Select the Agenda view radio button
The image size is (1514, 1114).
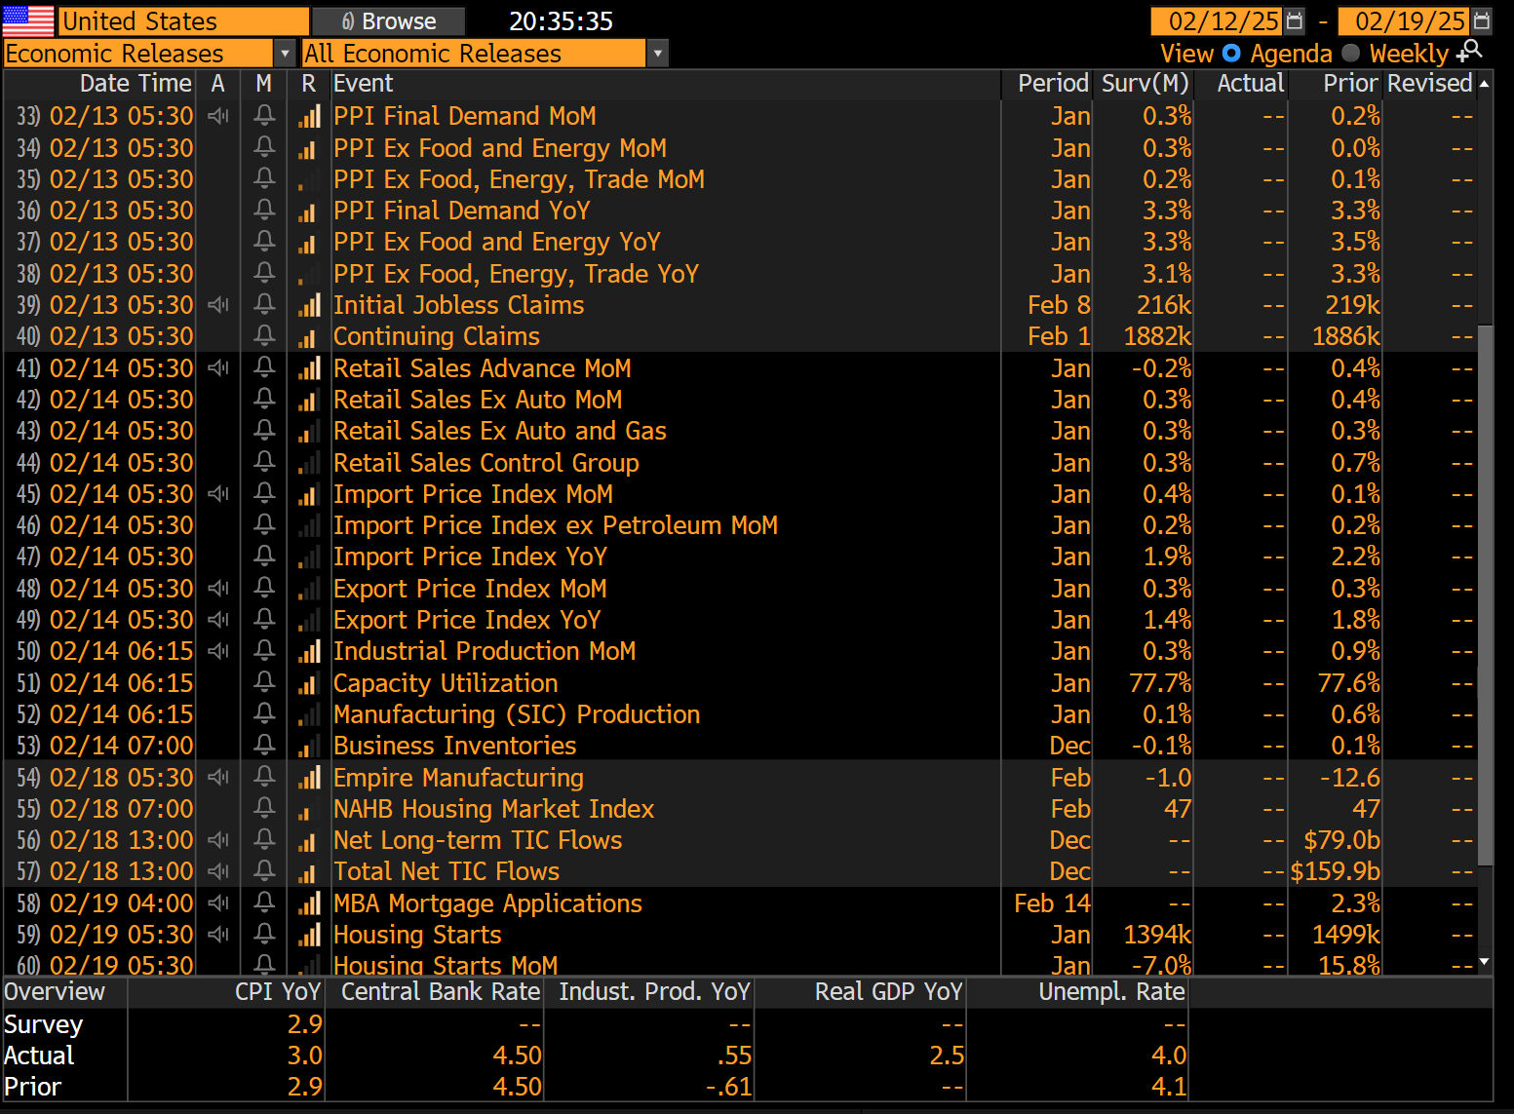1231,53
